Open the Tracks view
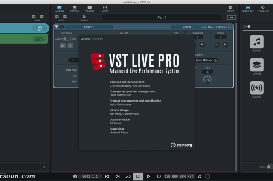This screenshot has width=273, height=181. tap(90, 9)
